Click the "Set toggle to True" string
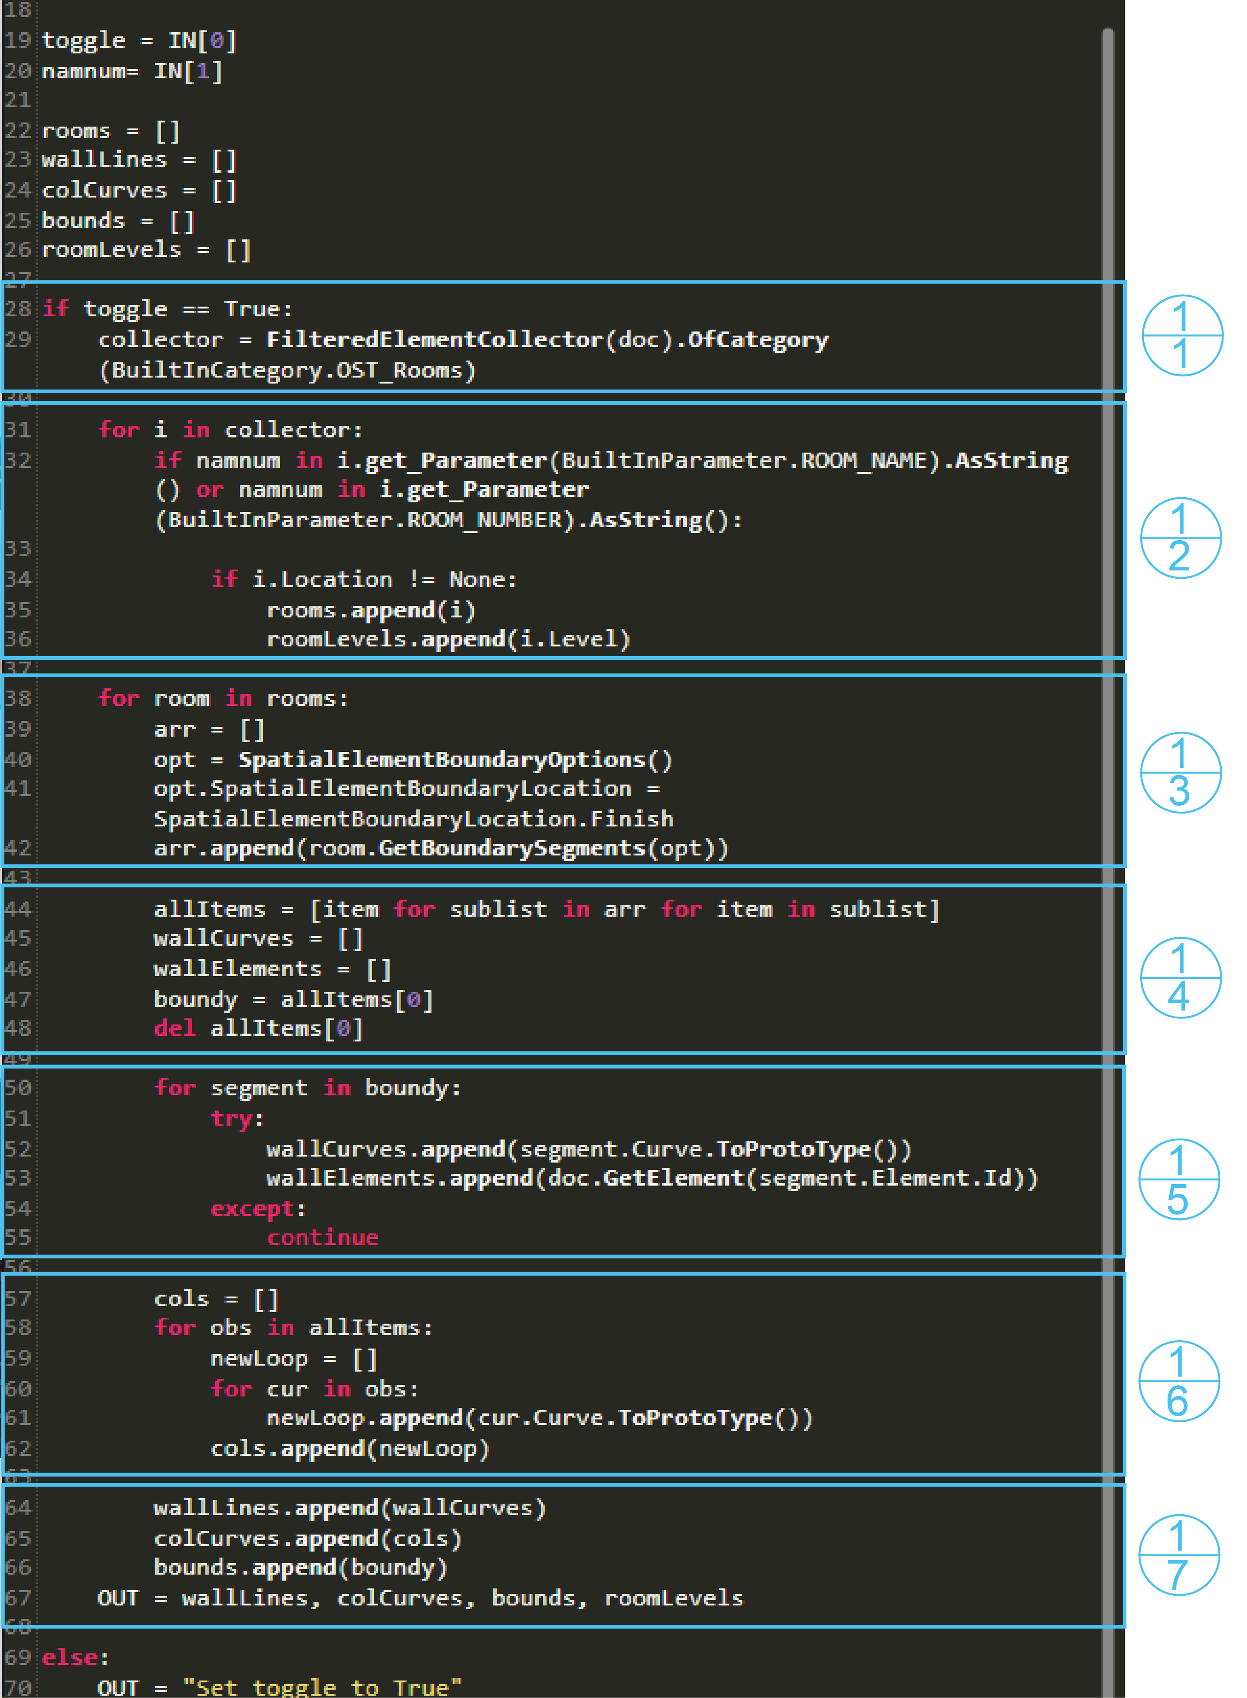 pos(321,1687)
